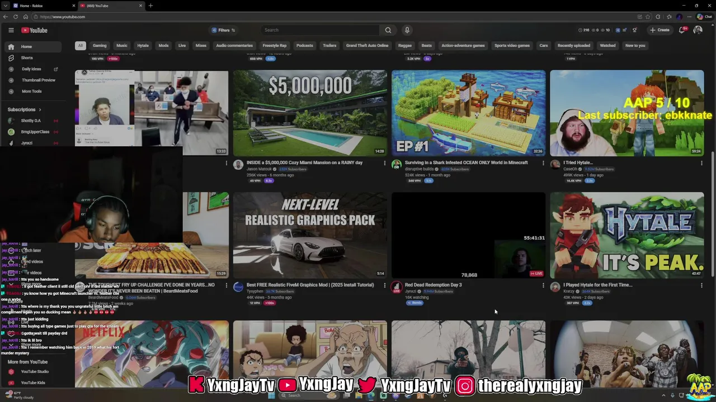
Task: Open more options for the Miami Mansion video
Action: click(384, 163)
